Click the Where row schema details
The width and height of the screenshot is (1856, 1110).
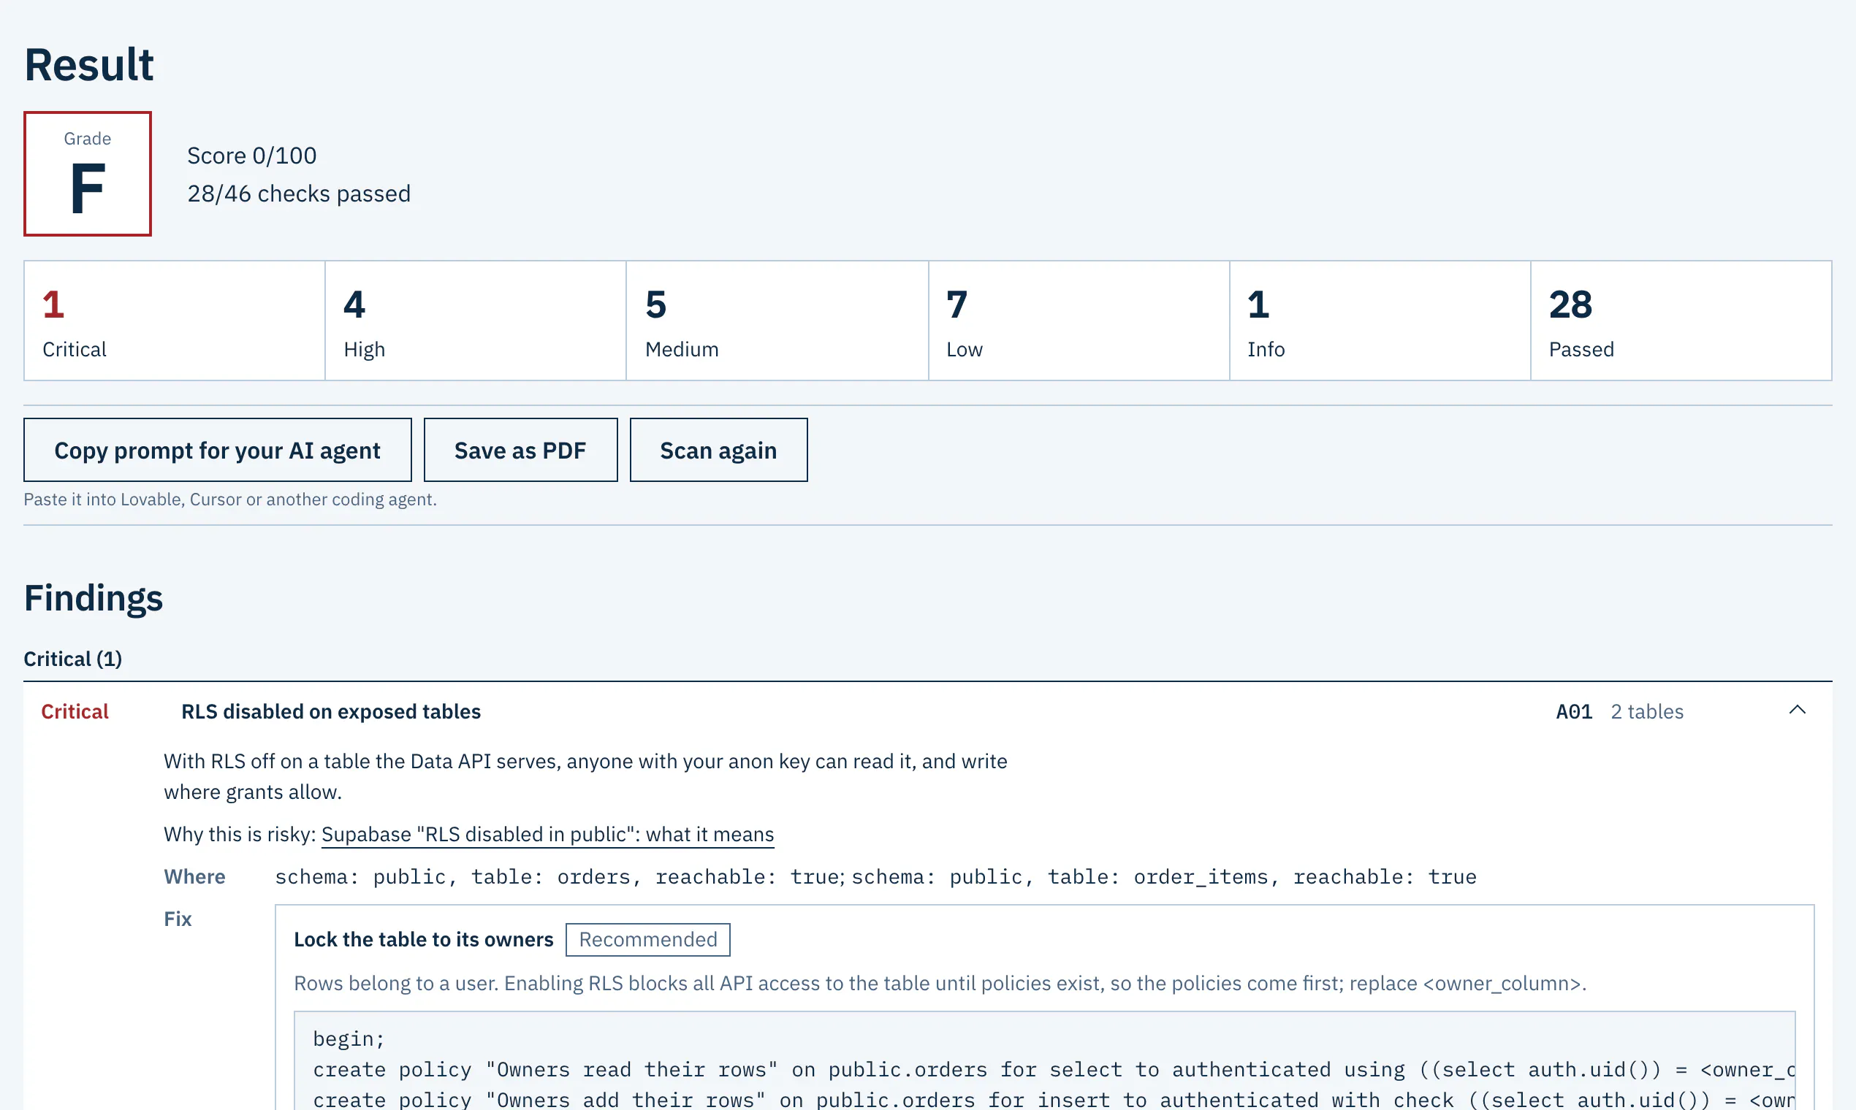coord(875,876)
